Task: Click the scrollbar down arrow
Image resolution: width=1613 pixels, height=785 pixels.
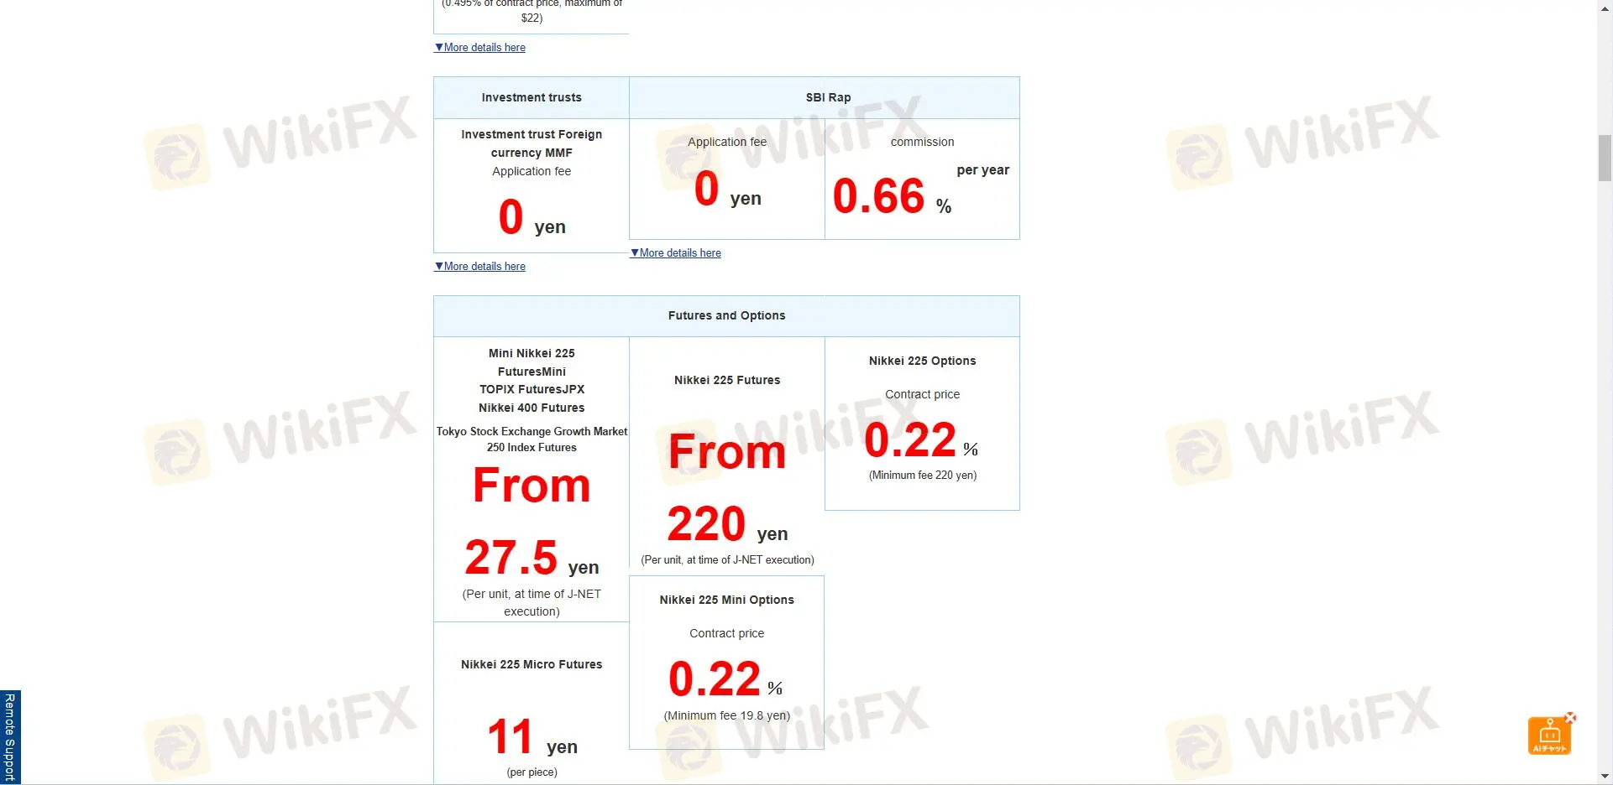Action: pyautogui.click(x=1605, y=777)
